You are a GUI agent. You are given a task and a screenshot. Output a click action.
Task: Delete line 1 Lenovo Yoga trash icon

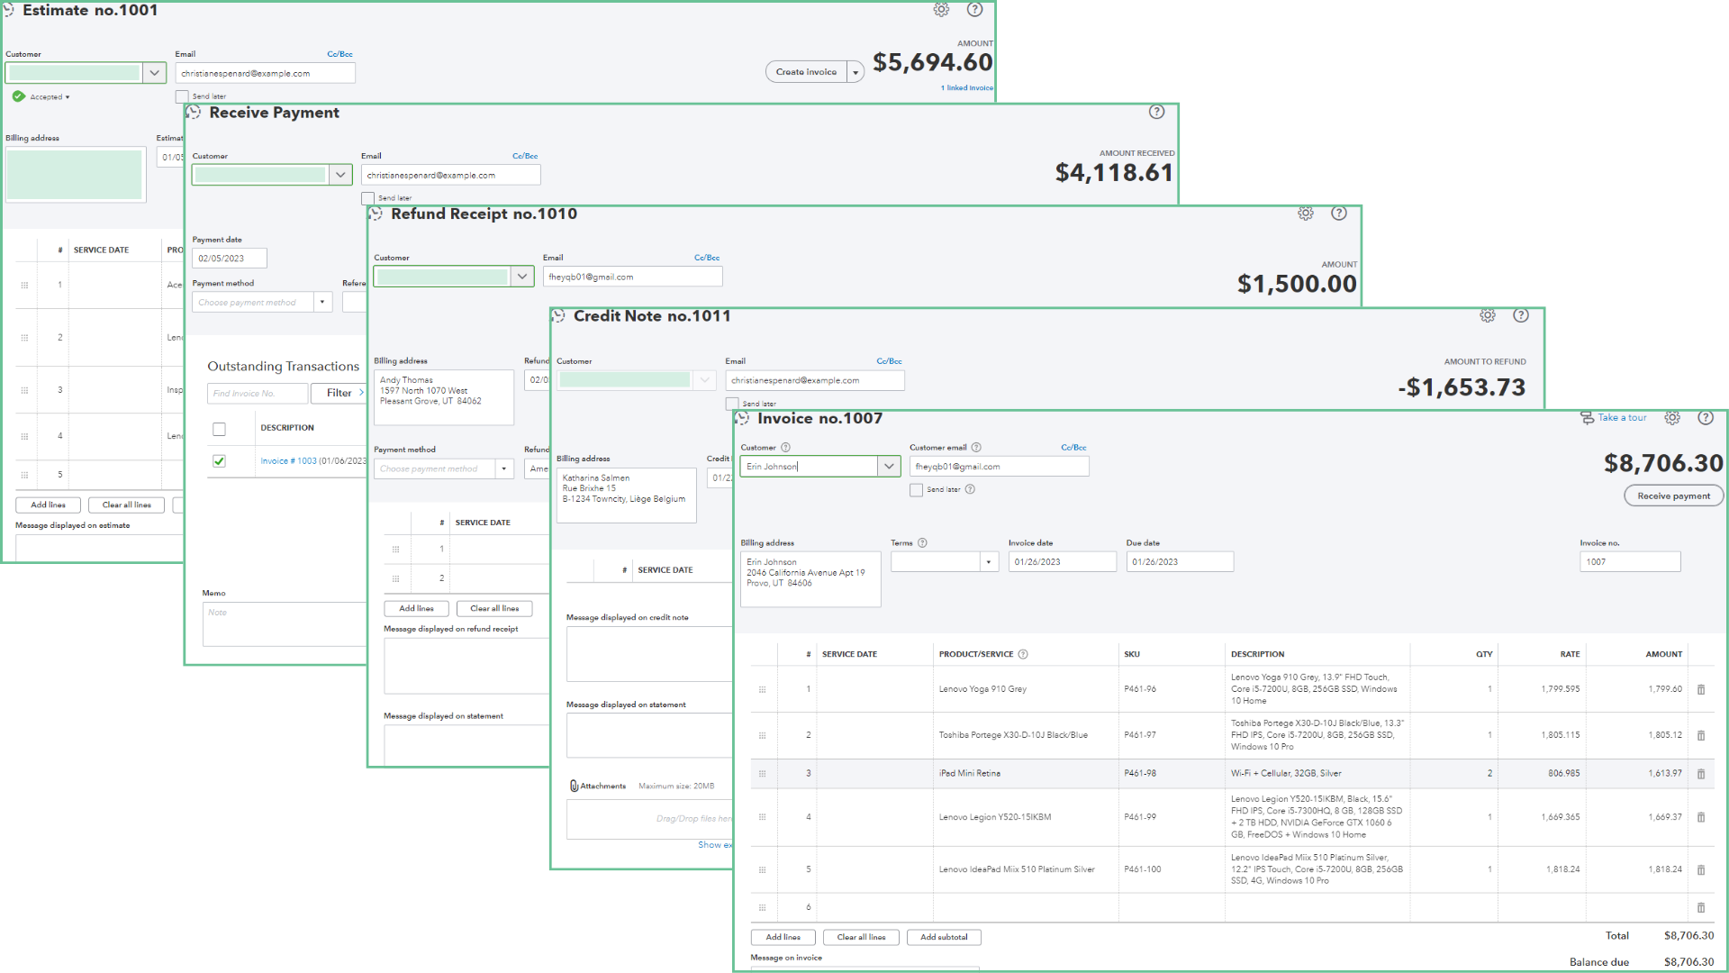(x=1701, y=689)
